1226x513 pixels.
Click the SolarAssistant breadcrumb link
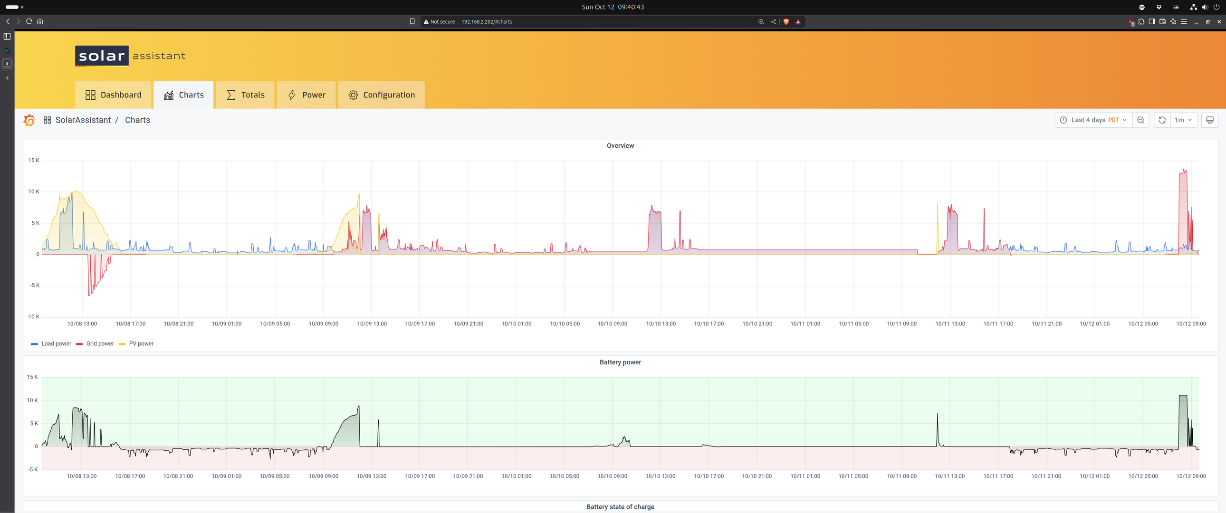83,120
